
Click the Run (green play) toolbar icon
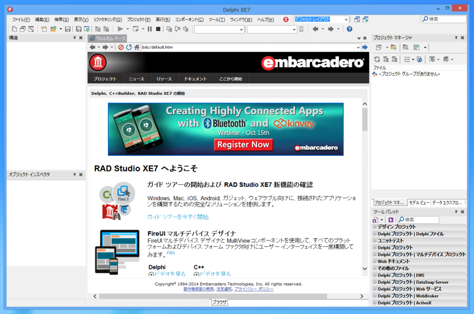click(120, 29)
